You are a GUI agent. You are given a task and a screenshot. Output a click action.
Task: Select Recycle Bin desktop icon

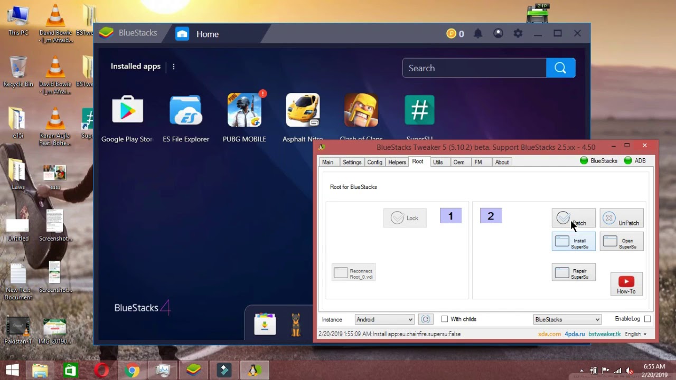pyautogui.click(x=18, y=72)
